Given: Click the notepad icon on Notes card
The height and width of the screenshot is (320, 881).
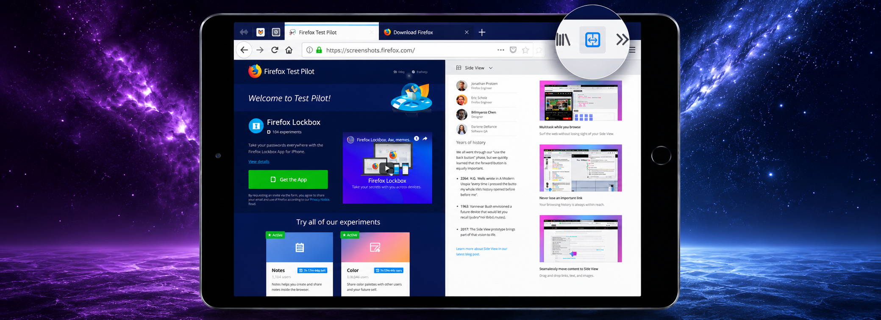Looking at the screenshot, I should click(x=300, y=247).
